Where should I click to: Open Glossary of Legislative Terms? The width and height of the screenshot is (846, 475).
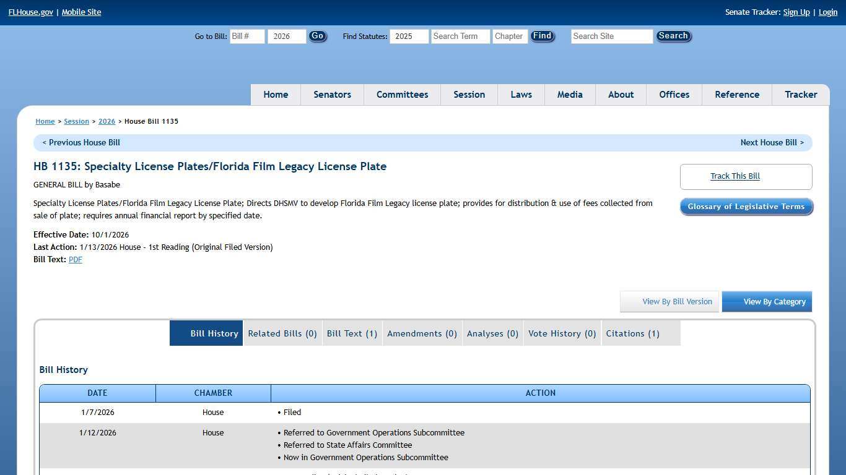click(x=746, y=207)
